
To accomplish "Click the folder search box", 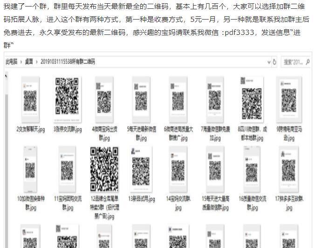I will pos(295,62).
